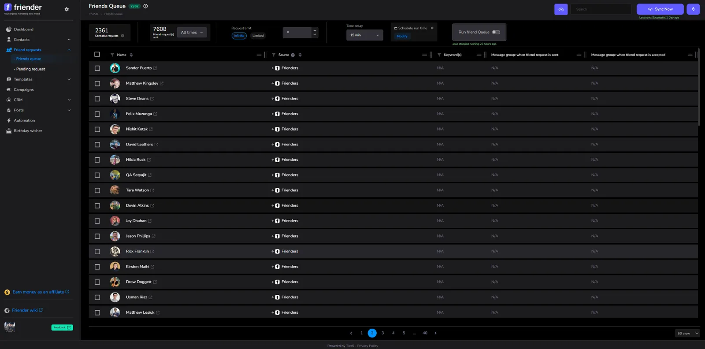
Task: Click the purple cloud upload icon button
Action: (561, 9)
